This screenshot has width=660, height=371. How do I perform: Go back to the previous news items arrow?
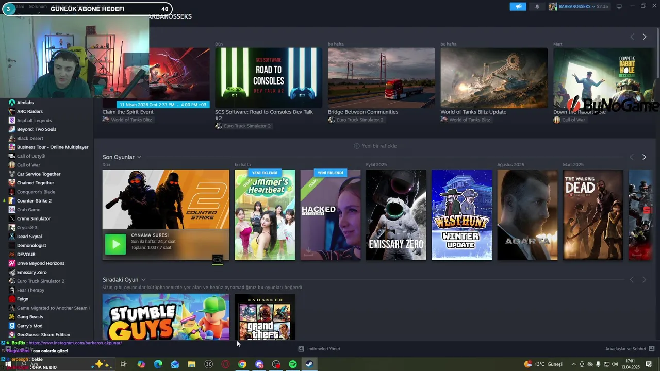pyautogui.click(x=632, y=37)
